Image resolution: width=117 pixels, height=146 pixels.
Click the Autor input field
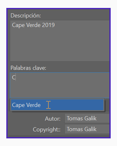click(x=87, y=118)
